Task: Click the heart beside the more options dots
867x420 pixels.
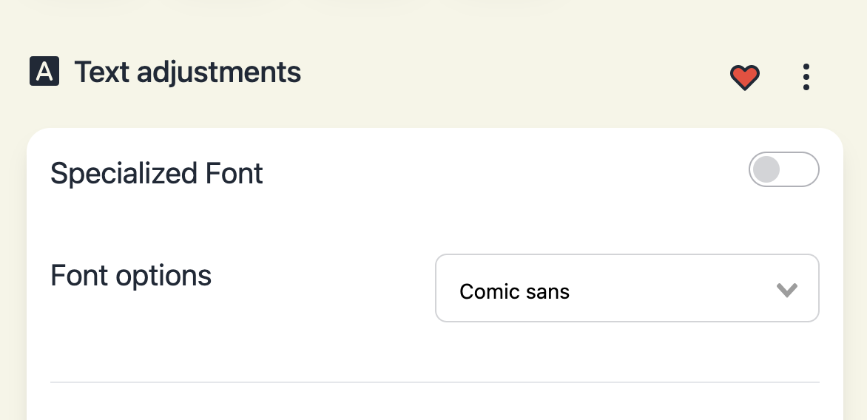Action: click(x=745, y=78)
